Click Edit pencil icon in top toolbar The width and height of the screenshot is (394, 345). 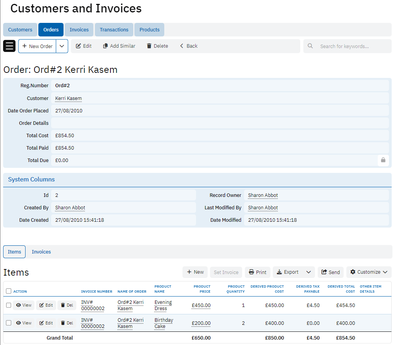[78, 46]
